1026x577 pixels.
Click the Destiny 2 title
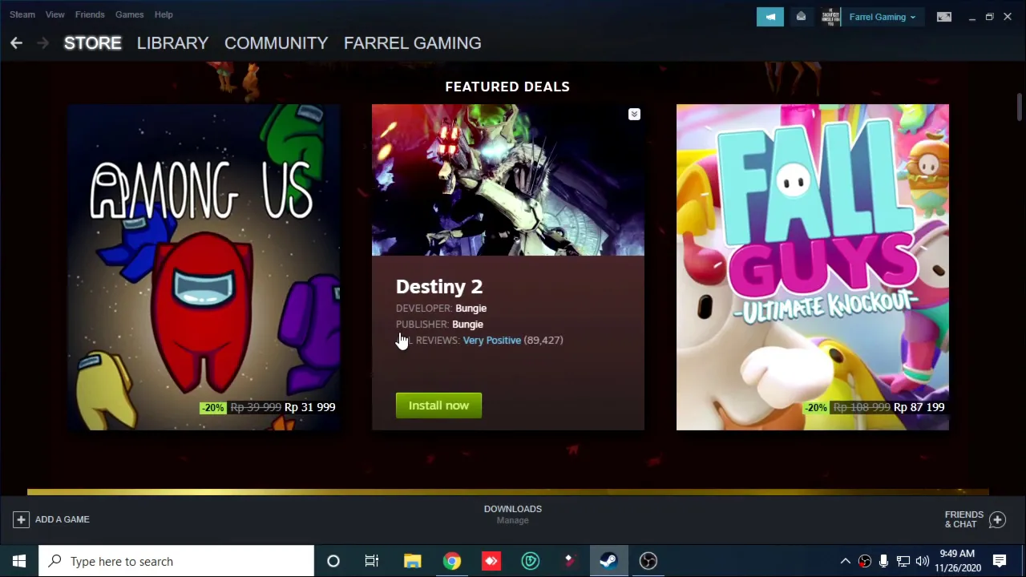pyautogui.click(x=439, y=287)
